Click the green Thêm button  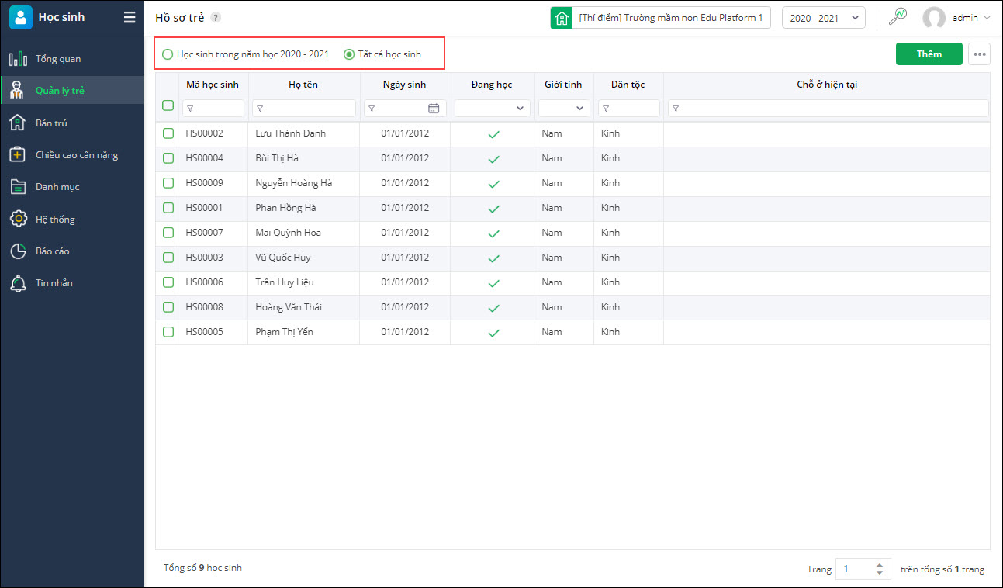click(x=929, y=54)
